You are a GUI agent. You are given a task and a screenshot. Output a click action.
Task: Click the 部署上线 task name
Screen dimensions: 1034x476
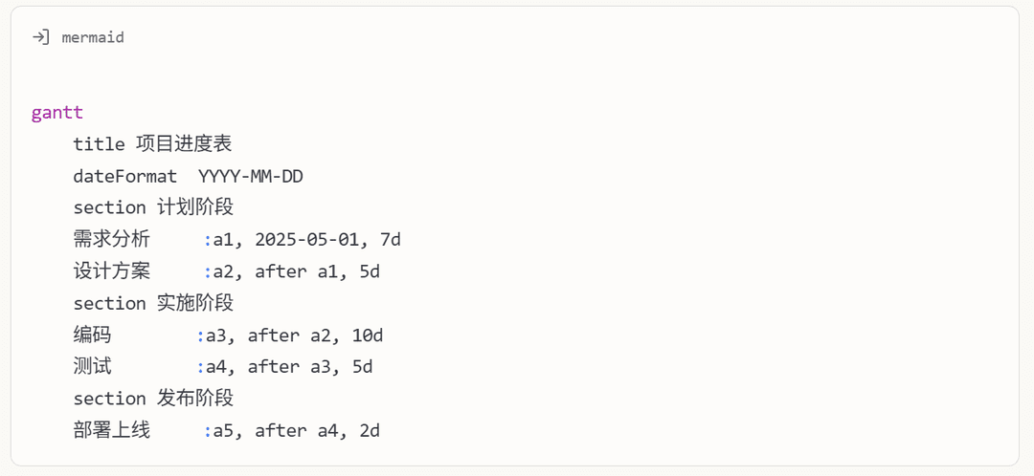[112, 430]
